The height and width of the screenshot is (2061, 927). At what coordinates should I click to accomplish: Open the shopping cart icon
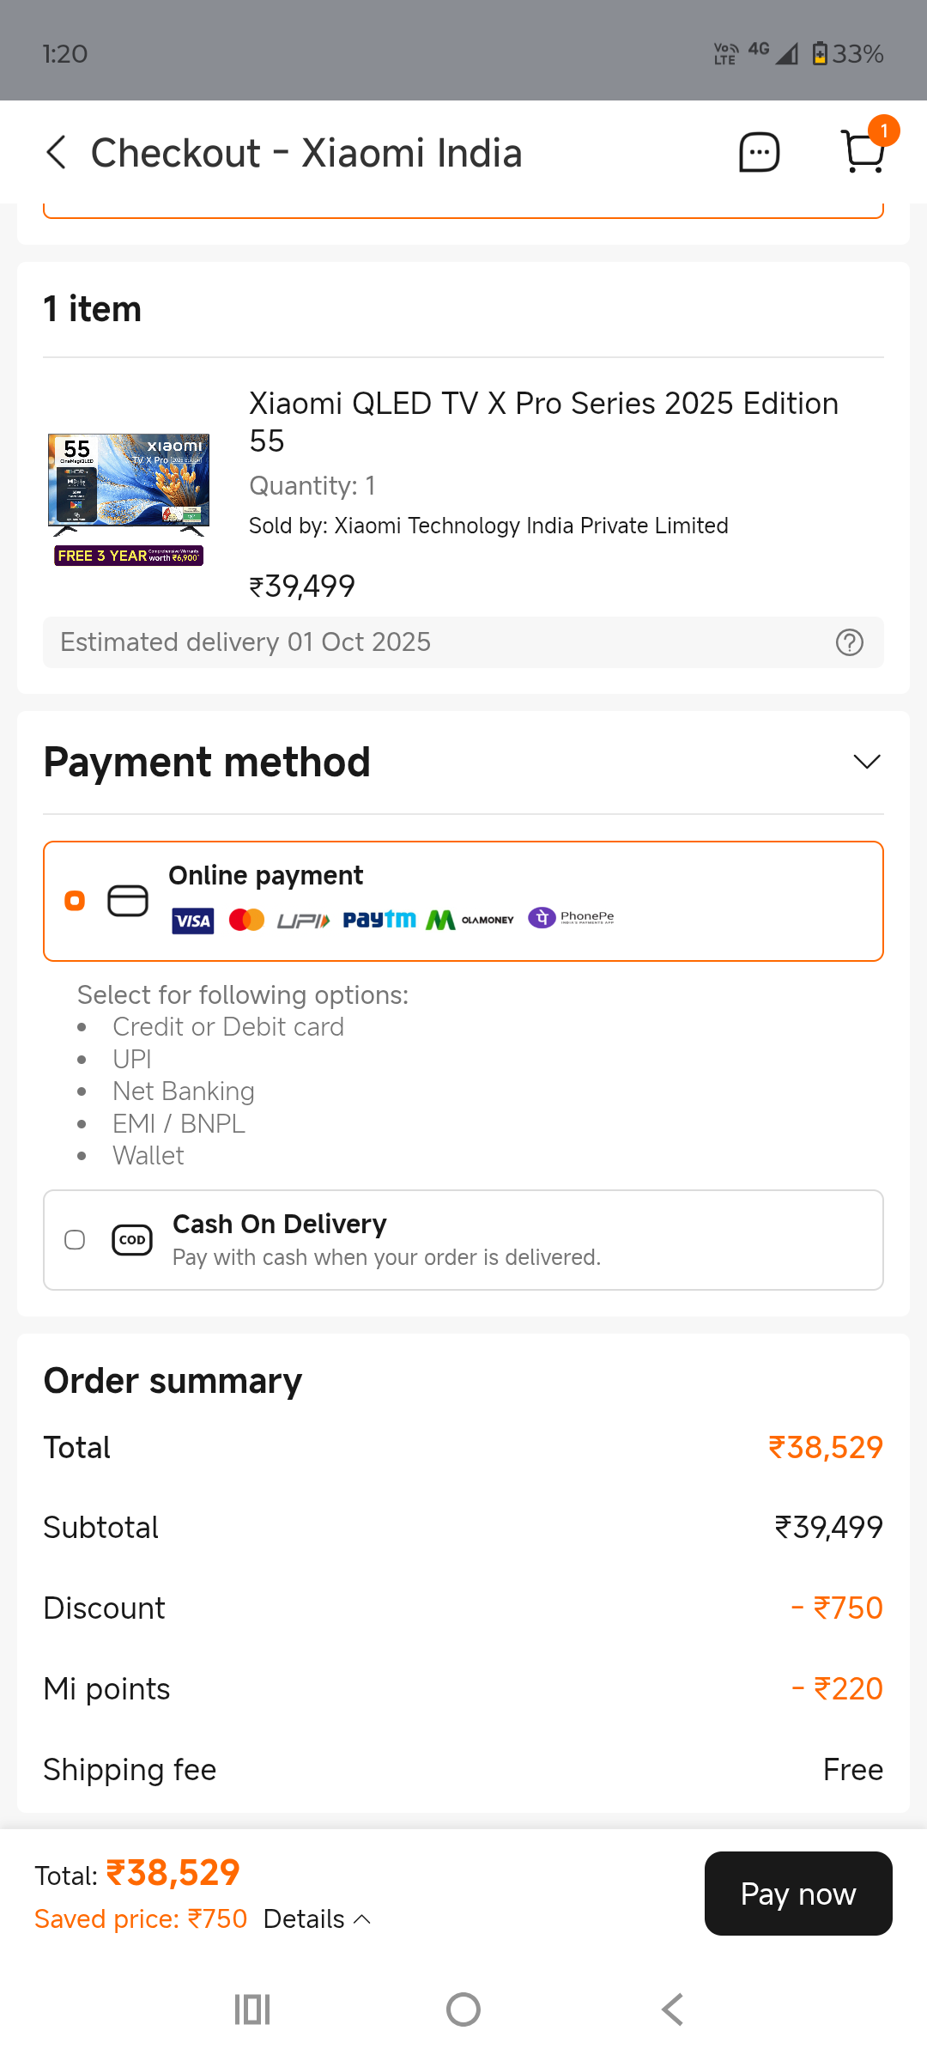click(863, 152)
